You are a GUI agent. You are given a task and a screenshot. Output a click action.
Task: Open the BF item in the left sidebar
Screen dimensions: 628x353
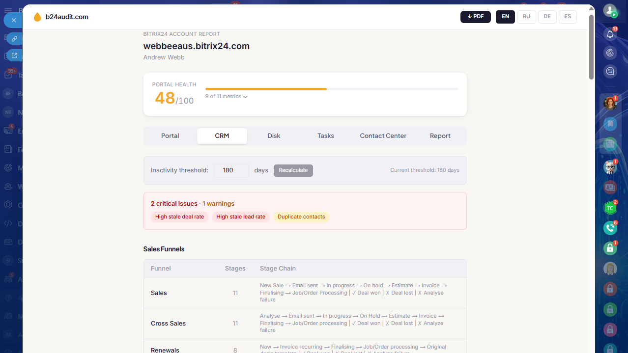(8, 93)
